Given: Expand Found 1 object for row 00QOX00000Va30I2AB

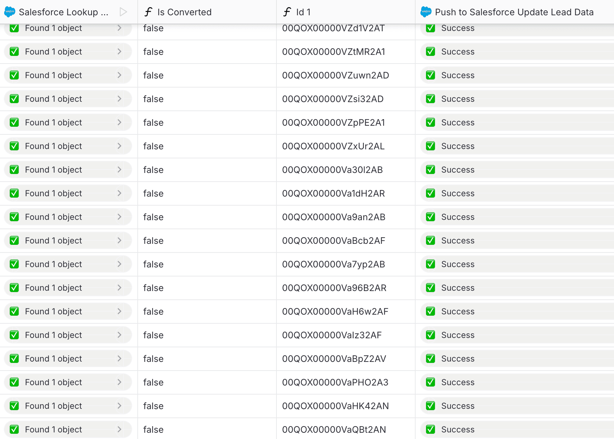Looking at the screenshot, I should (x=119, y=170).
